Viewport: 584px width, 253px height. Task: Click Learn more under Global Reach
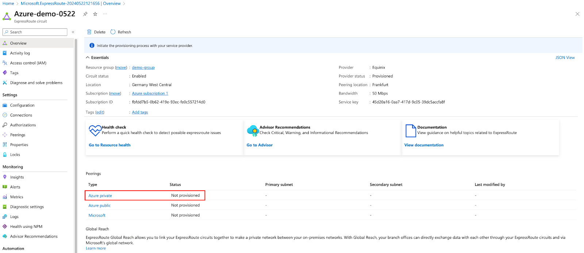(x=96, y=248)
